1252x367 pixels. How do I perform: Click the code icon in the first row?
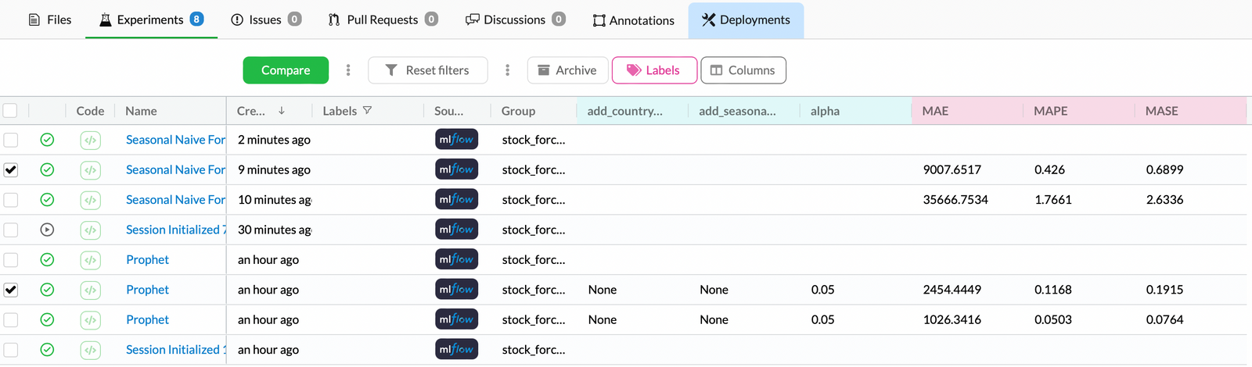pyautogui.click(x=91, y=141)
